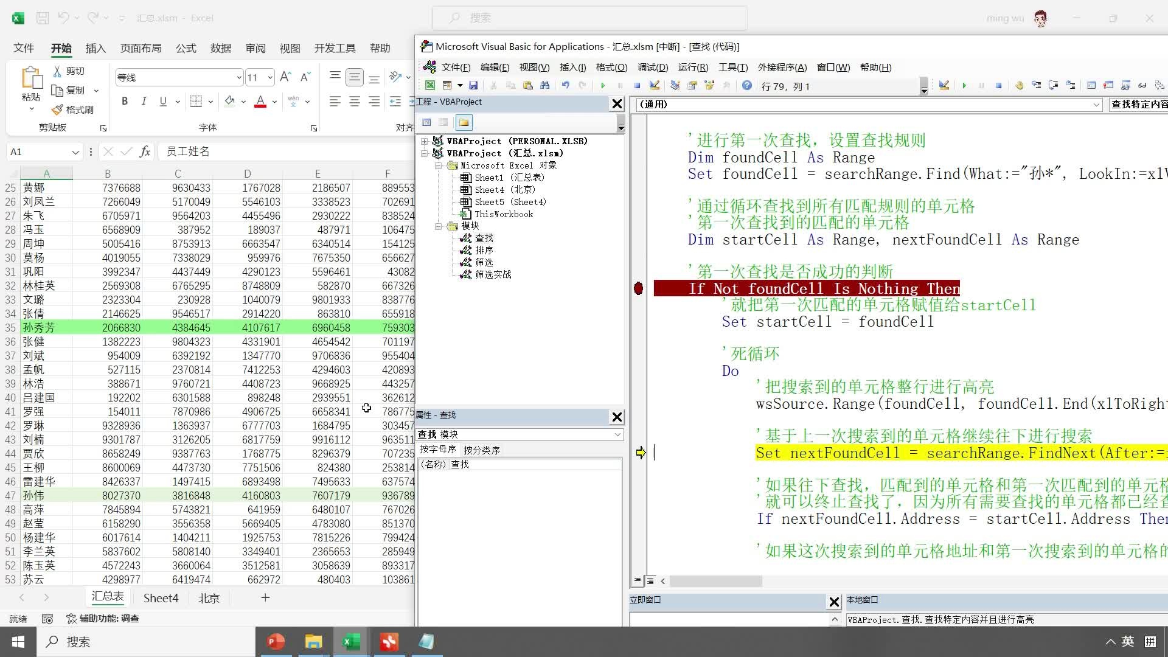Click the View Microsoft Excel icon in VBA toolbar
The height and width of the screenshot is (657, 1168).
click(430, 86)
